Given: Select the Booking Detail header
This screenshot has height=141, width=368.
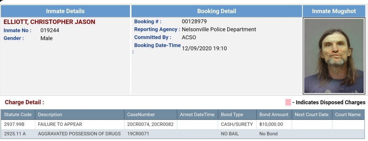Looking at the screenshot, I should [216, 11].
